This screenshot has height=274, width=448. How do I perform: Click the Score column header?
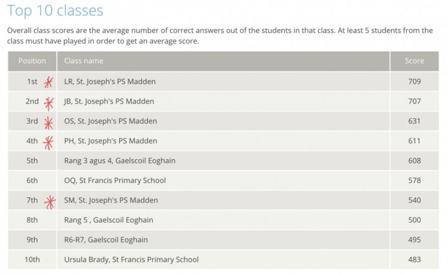click(x=414, y=61)
